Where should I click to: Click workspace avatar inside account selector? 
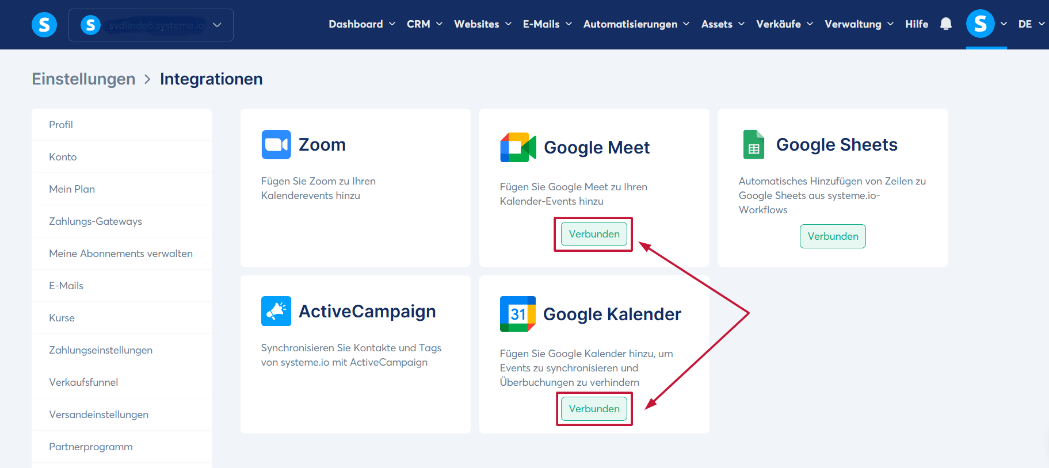(x=90, y=25)
